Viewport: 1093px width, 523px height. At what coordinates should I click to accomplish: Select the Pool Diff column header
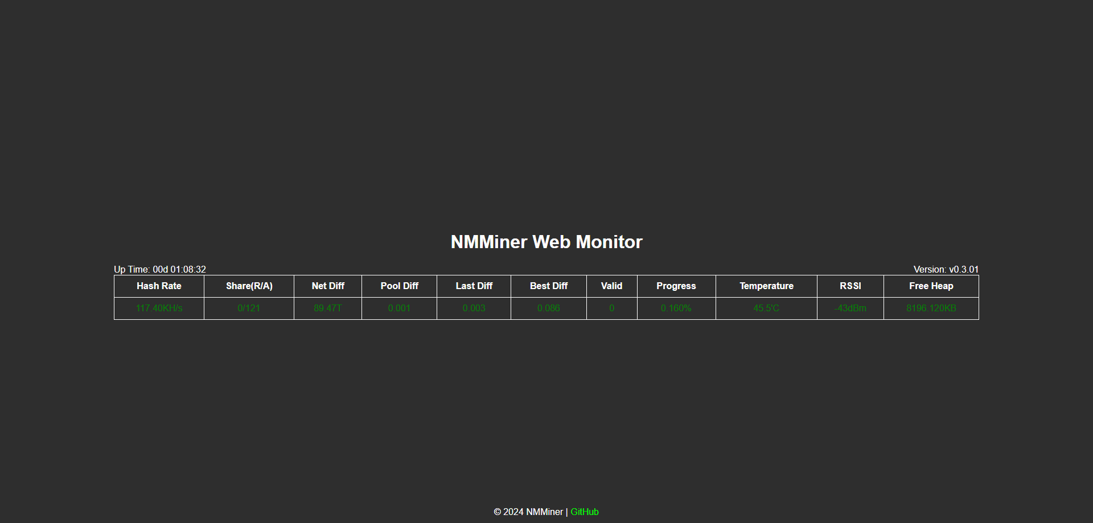point(399,286)
